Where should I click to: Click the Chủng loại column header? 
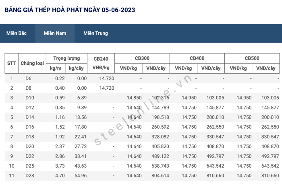tap(32, 63)
